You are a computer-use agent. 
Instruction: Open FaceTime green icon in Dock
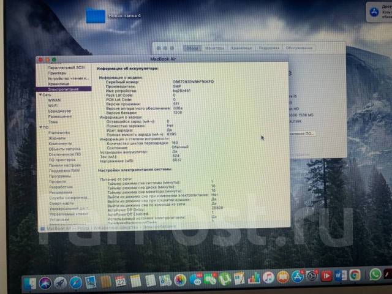click(x=210, y=279)
